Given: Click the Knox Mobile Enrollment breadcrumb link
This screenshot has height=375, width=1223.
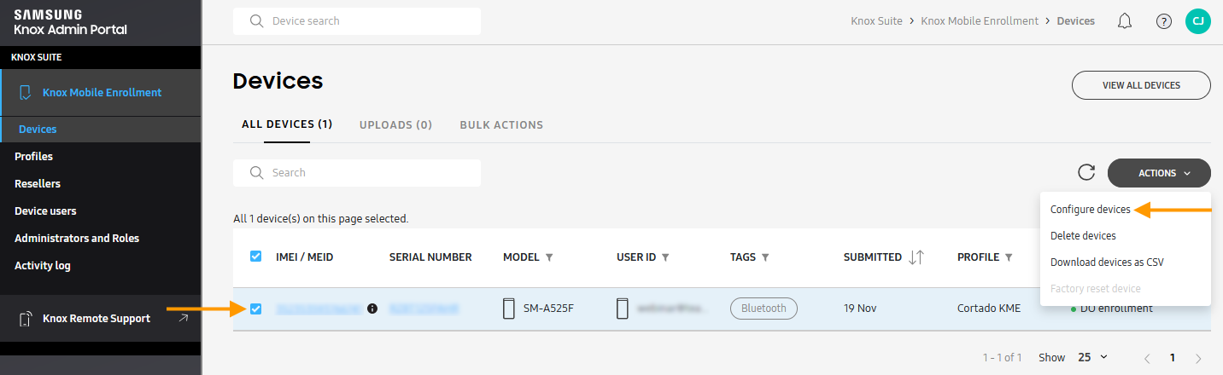Looking at the screenshot, I should (x=980, y=21).
